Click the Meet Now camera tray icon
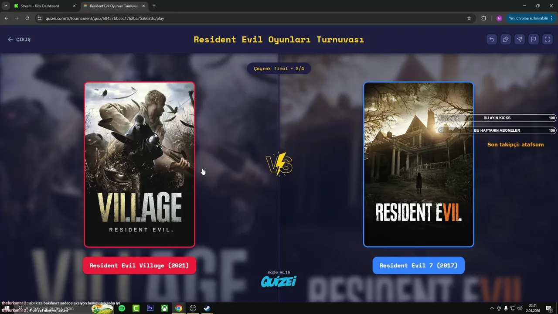 point(499,308)
